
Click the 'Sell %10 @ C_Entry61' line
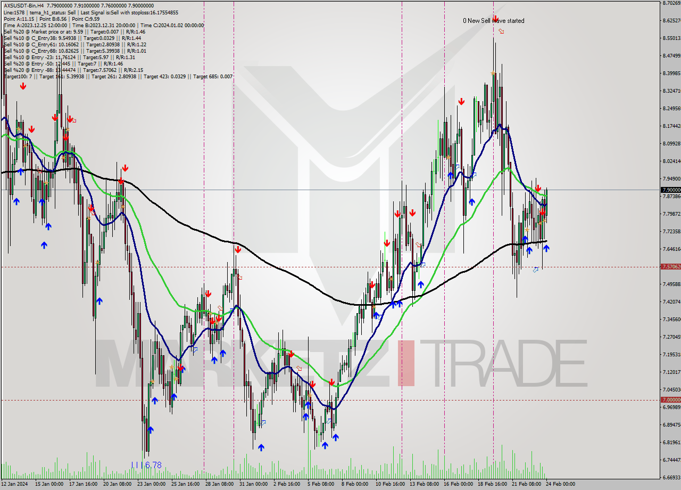[74, 44]
